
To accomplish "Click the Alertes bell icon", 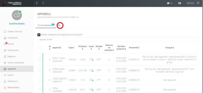I will coord(5,44).
